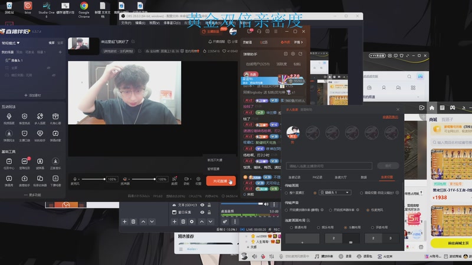Screen dimensions: 472x265
Task: Expand the 常规模式 mode dropdown
Action: click(11, 43)
